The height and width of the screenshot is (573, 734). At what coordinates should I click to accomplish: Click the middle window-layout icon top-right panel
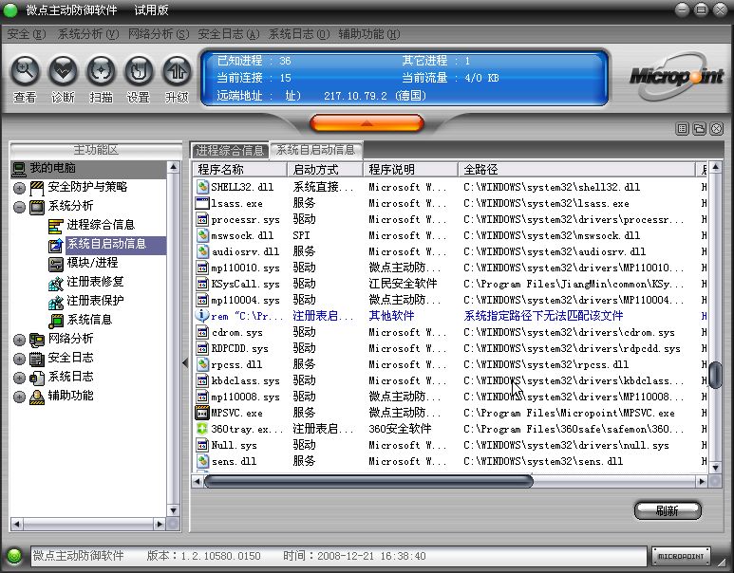click(x=700, y=129)
